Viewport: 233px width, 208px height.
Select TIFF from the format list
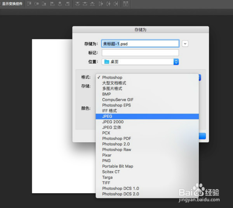pyautogui.click(x=147, y=183)
